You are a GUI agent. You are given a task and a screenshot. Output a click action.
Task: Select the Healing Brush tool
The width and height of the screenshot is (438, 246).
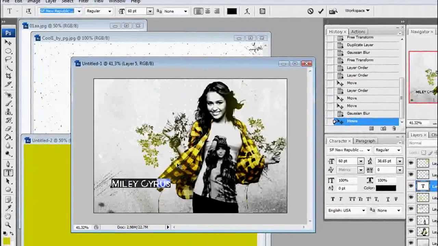8,95
